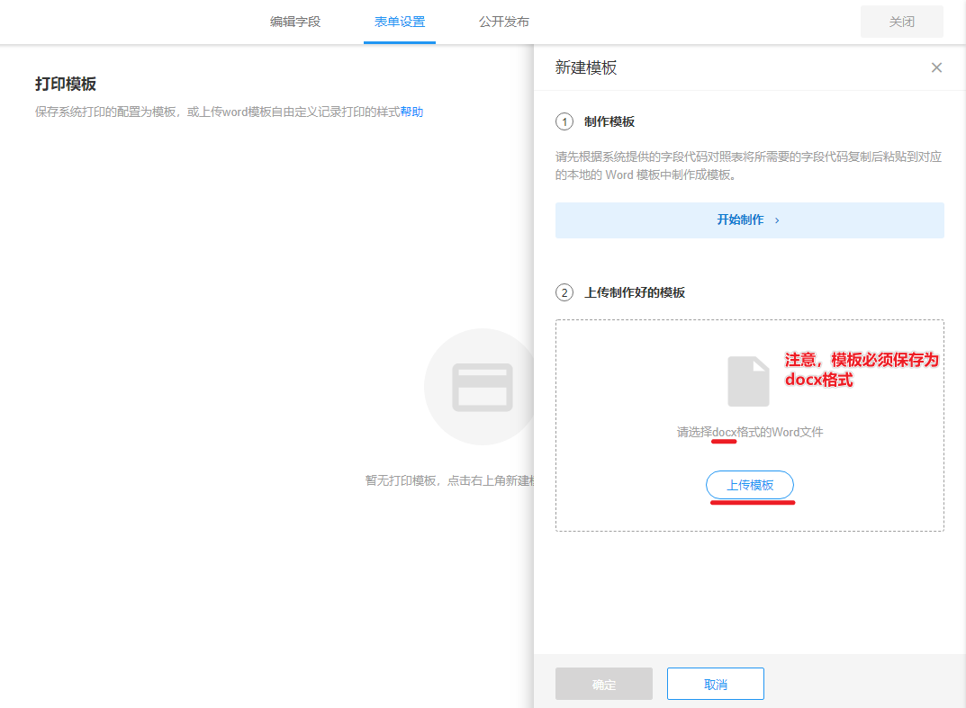Viewport: 966px width, 708px height.
Task: Click the 请选择docx格式的Word文件 hint text
Action: click(x=750, y=432)
